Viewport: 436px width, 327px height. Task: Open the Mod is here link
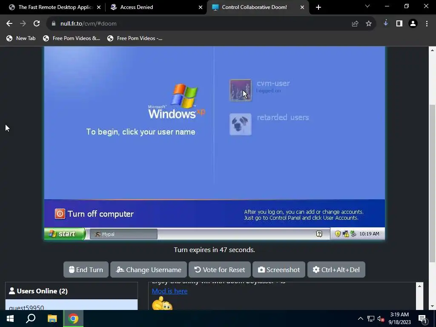pyautogui.click(x=169, y=291)
